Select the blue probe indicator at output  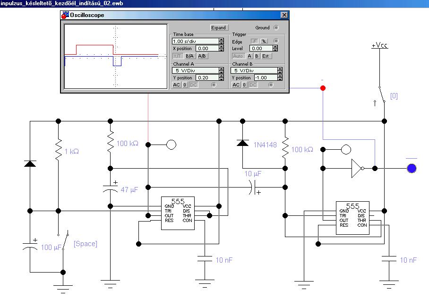pyautogui.click(x=412, y=168)
